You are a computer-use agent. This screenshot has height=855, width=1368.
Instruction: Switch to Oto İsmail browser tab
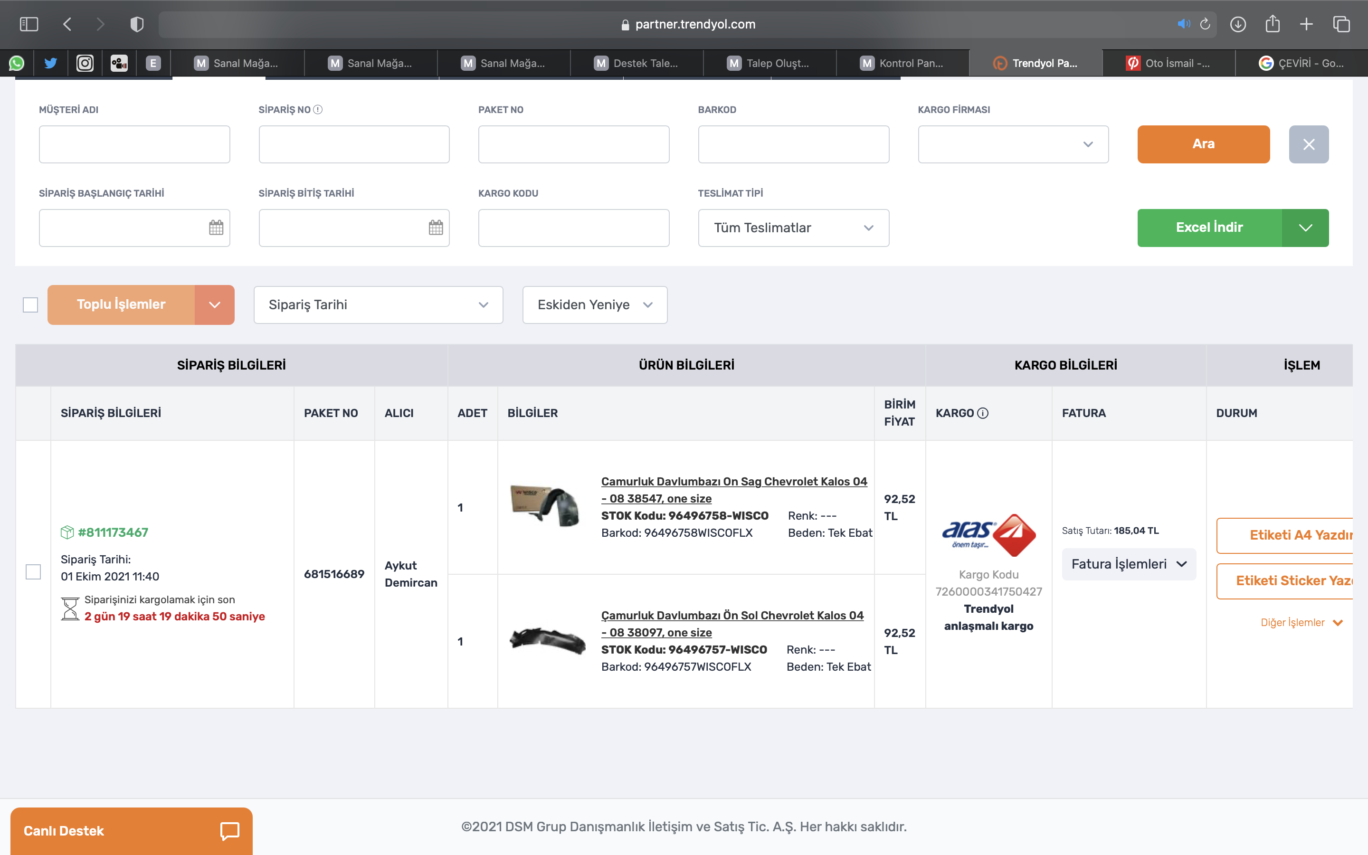click(x=1168, y=63)
